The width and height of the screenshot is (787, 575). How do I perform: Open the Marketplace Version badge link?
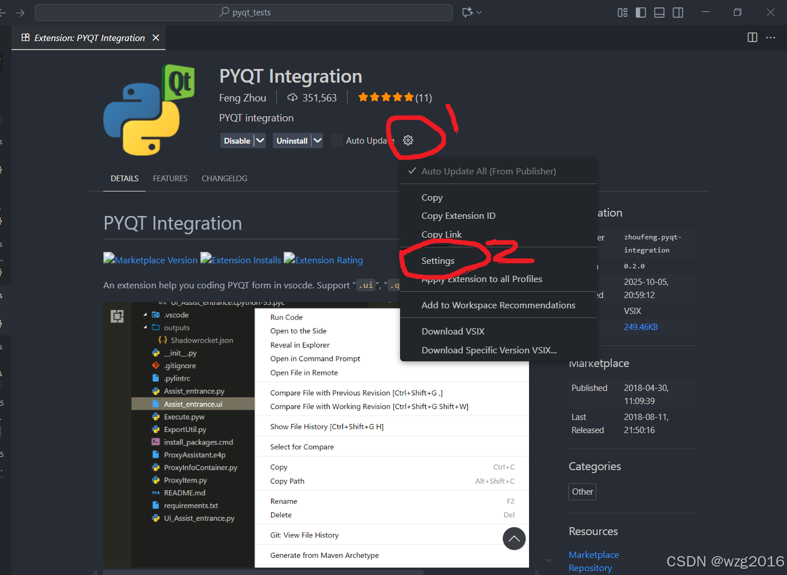(x=151, y=259)
